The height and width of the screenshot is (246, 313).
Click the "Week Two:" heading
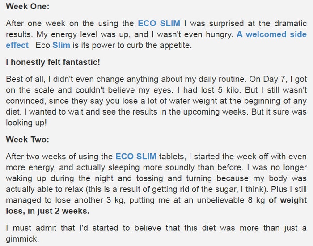[28, 140]
